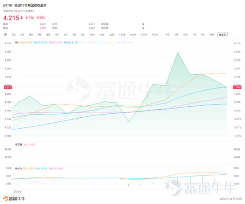This screenshot has width=245, height=204.
Task: Click the -0.016 change value
Action: click(29, 18)
